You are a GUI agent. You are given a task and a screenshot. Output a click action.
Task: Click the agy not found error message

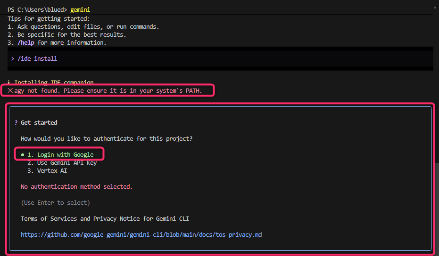tap(108, 90)
